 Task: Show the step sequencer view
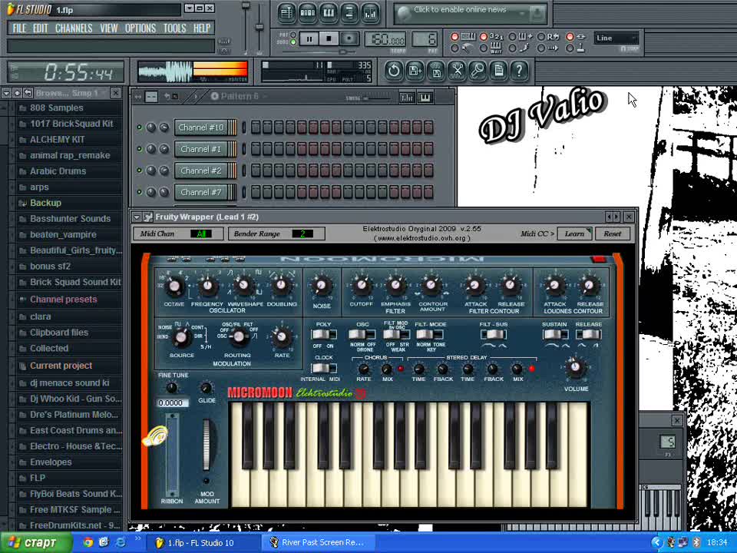[x=307, y=13]
